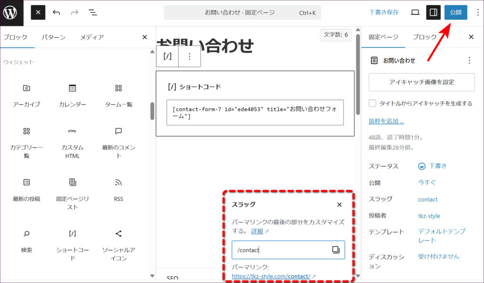Open shortcode block options menu
The height and width of the screenshot is (283, 484).
[x=190, y=56]
